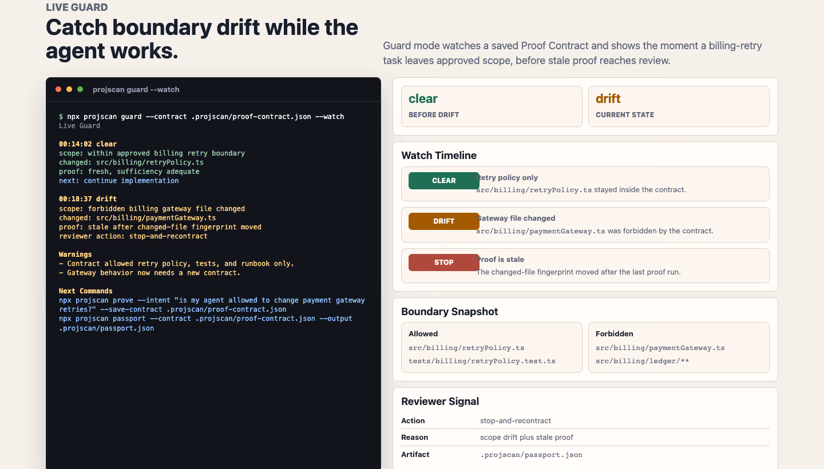Click Reason value 'scope drift plus stale proof'
This screenshot has height=469, width=824.
526,438
